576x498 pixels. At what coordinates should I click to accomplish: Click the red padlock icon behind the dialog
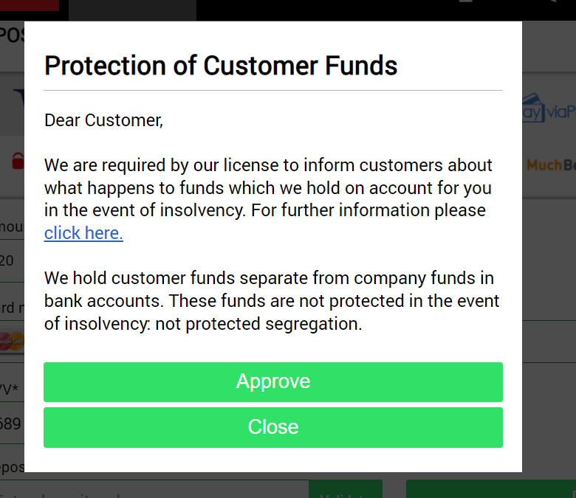[18, 161]
